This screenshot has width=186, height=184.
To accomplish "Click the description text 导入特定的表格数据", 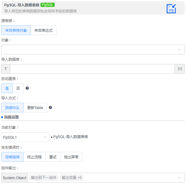I will tap(40, 11).
